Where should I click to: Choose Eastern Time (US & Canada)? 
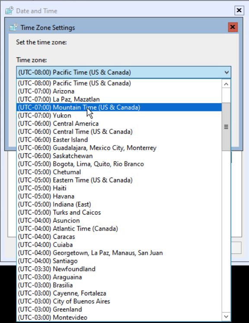tap(119, 180)
